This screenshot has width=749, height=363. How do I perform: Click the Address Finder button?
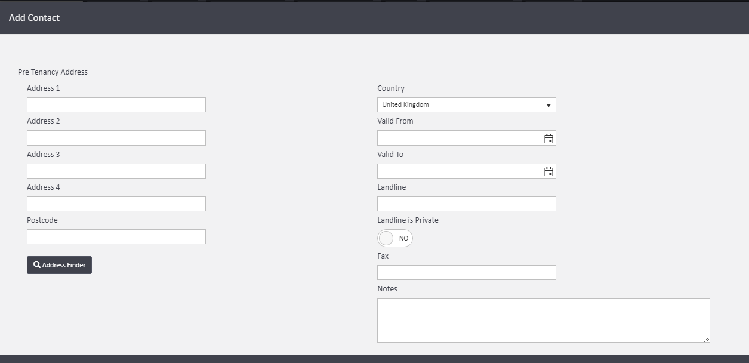coord(59,264)
